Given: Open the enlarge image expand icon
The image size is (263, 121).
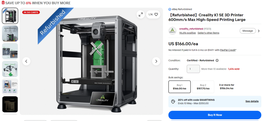Looking at the screenshot, I should (x=140, y=15).
